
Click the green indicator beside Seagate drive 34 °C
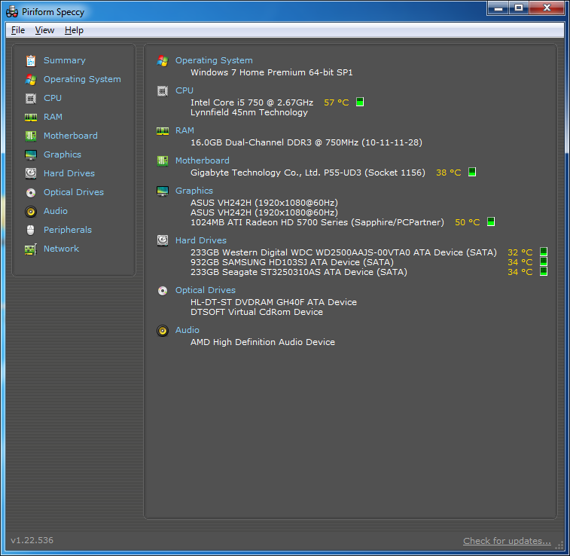point(544,271)
